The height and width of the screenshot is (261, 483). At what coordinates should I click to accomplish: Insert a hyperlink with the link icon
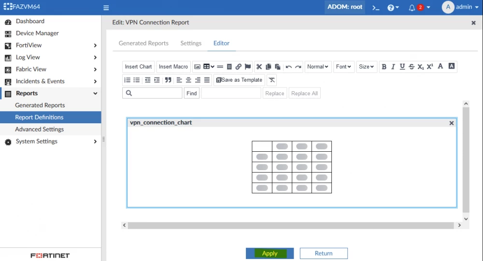click(x=239, y=67)
